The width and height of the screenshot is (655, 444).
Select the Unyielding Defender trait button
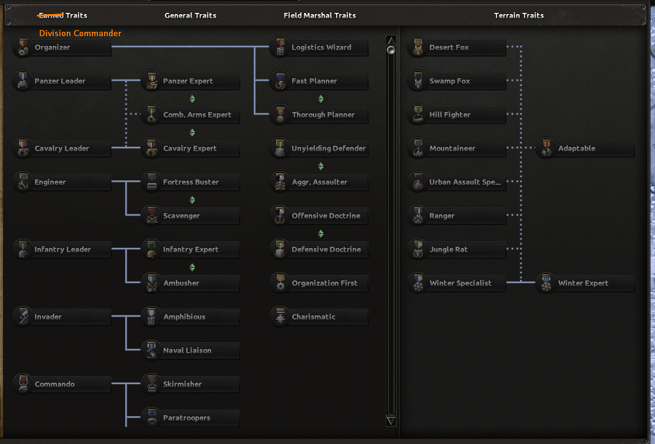coord(319,148)
